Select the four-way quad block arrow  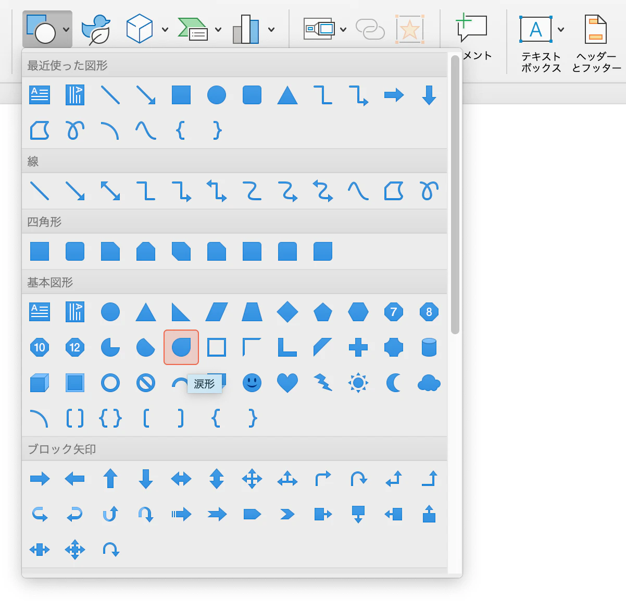pos(252,479)
